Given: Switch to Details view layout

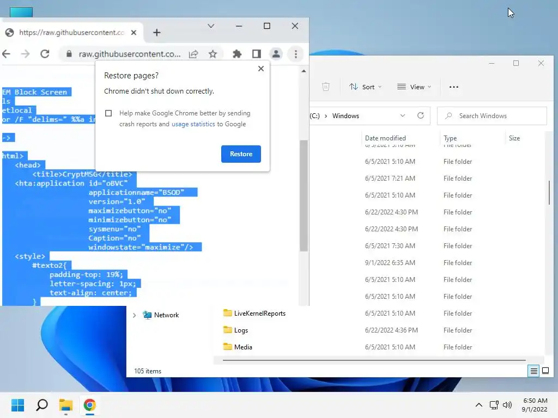Looking at the screenshot, I should [x=533, y=371].
